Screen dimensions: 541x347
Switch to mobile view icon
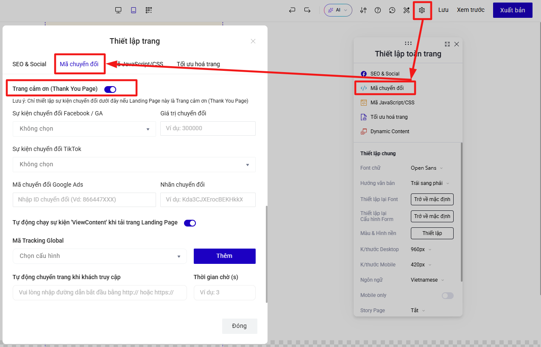(134, 10)
